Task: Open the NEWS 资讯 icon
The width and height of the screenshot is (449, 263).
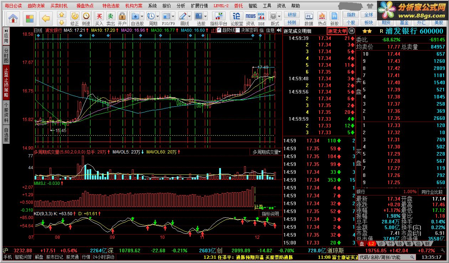Action: coord(251,16)
